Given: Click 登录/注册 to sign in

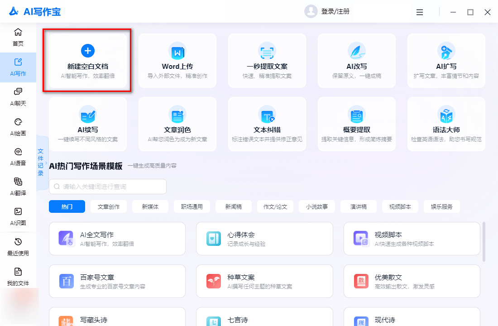Looking at the screenshot, I should tap(335, 12).
